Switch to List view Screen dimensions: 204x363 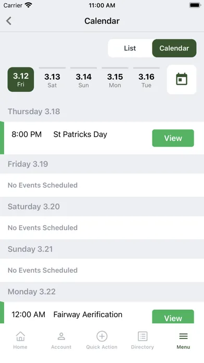click(130, 48)
